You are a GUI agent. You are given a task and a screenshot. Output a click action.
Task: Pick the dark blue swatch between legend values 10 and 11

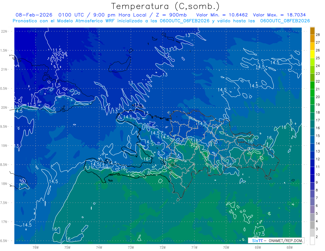(x=312, y=171)
